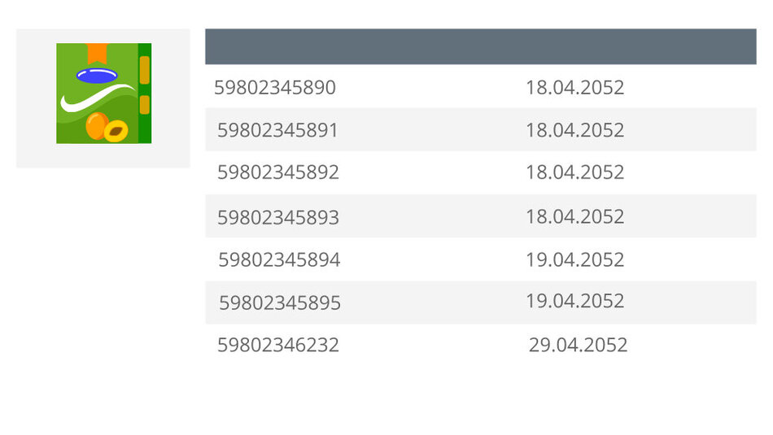773x435 pixels.
Task: Click the date 29.04.2052
Action: (578, 345)
